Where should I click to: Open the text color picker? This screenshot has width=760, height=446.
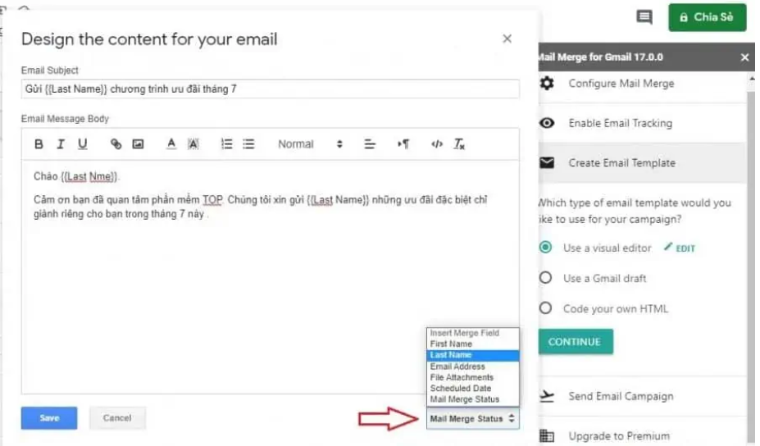pyautogui.click(x=171, y=144)
